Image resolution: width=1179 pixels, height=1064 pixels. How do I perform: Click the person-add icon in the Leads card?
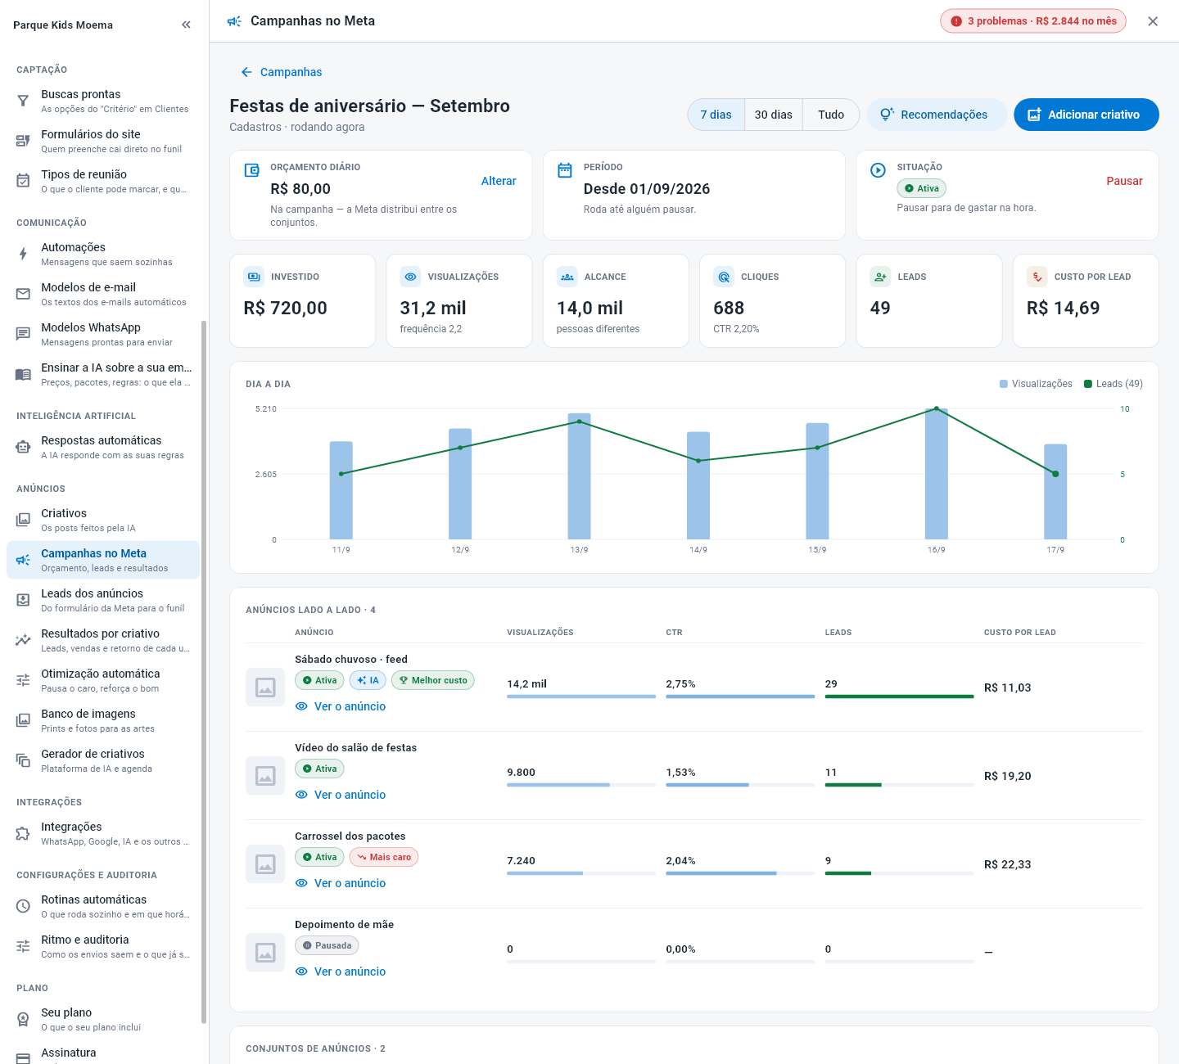point(880,277)
